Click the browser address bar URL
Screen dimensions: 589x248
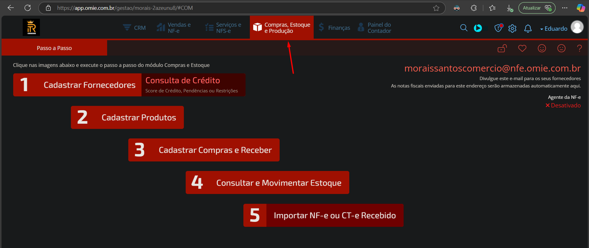(125, 8)
